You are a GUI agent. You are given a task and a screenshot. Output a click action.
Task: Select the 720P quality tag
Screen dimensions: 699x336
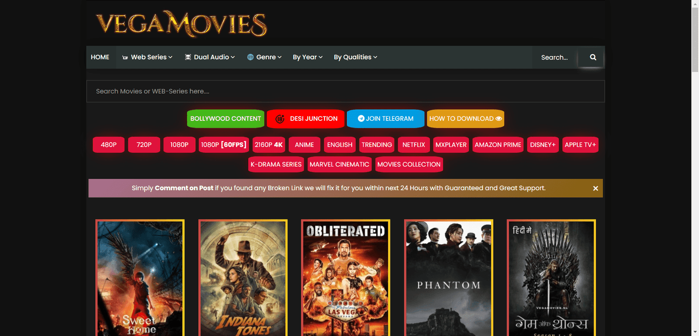point(144,145)
